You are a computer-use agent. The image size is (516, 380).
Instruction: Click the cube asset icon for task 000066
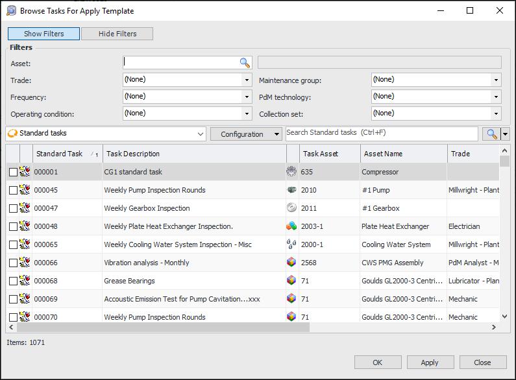291,263
